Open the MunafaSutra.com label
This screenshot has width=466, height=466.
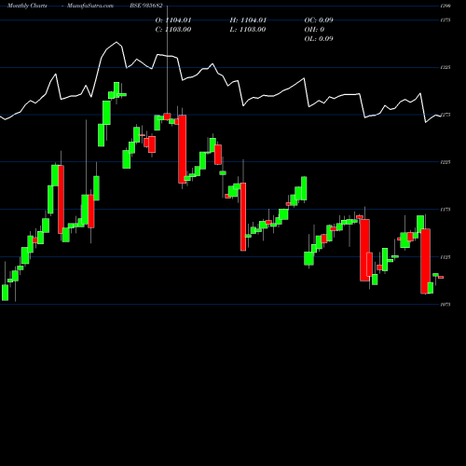pyautogui.click(x=90, y=6)
